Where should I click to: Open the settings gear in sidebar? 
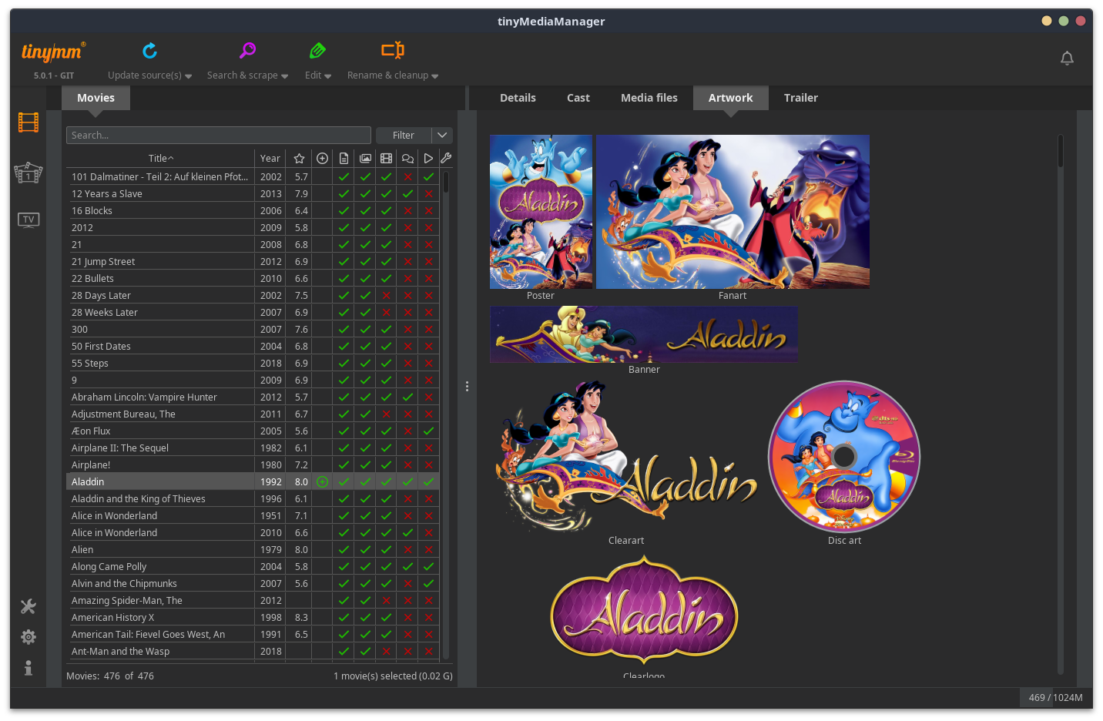(28, 637)
